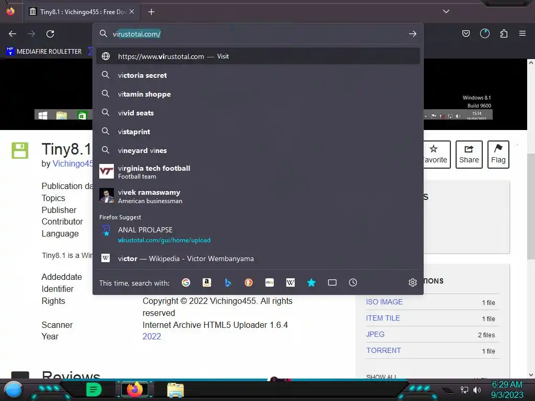Image resolution: width=535 pixels, height=401 pixels.
Task: Switch to the Tiny8.1 browser tab
Action: click(x=81, y=11)
